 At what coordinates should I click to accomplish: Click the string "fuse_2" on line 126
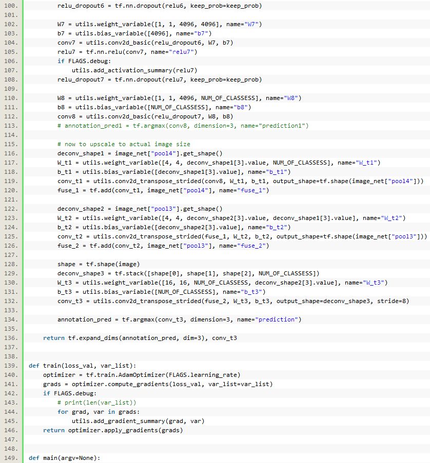tap(251, 246)
